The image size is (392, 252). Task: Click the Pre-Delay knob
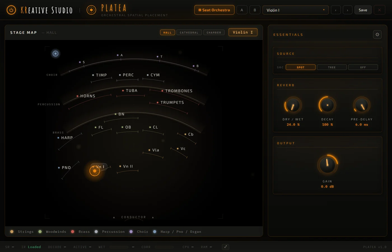click(362, 105)
